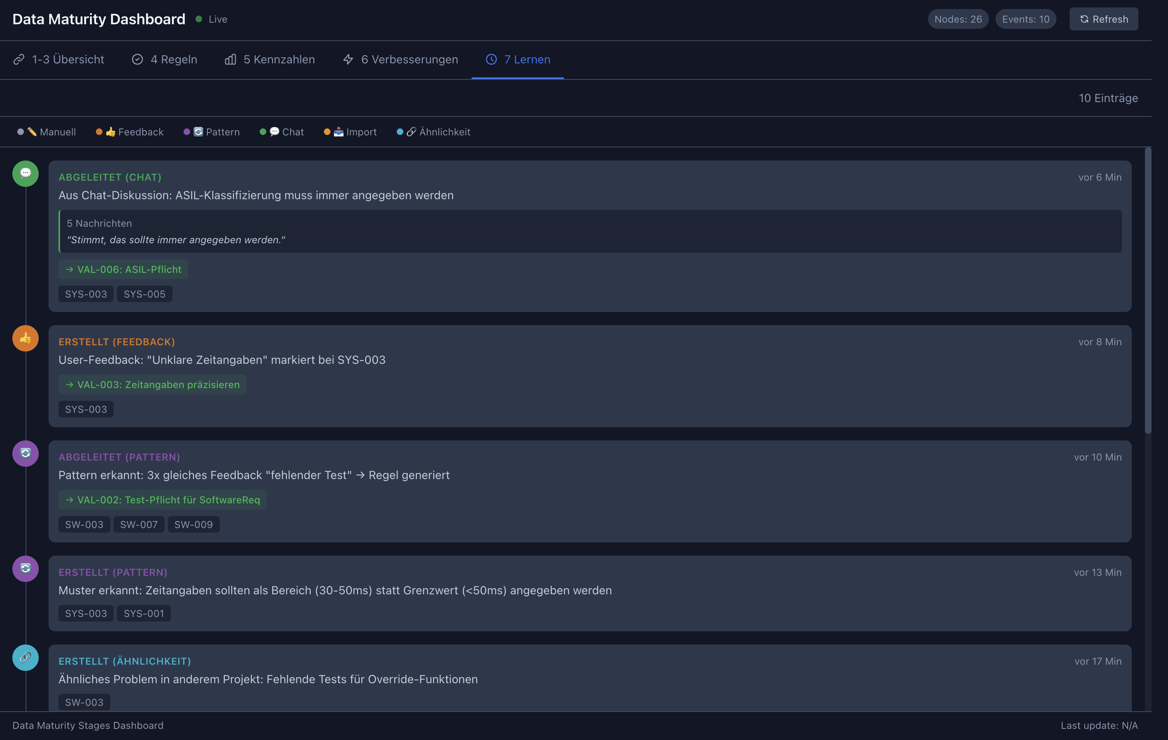Click the vertical scrollbar of the timeline

(x=1147, y=291)
